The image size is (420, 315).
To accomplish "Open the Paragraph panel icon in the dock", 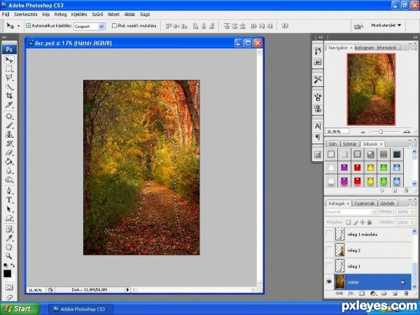I will 318,137.
